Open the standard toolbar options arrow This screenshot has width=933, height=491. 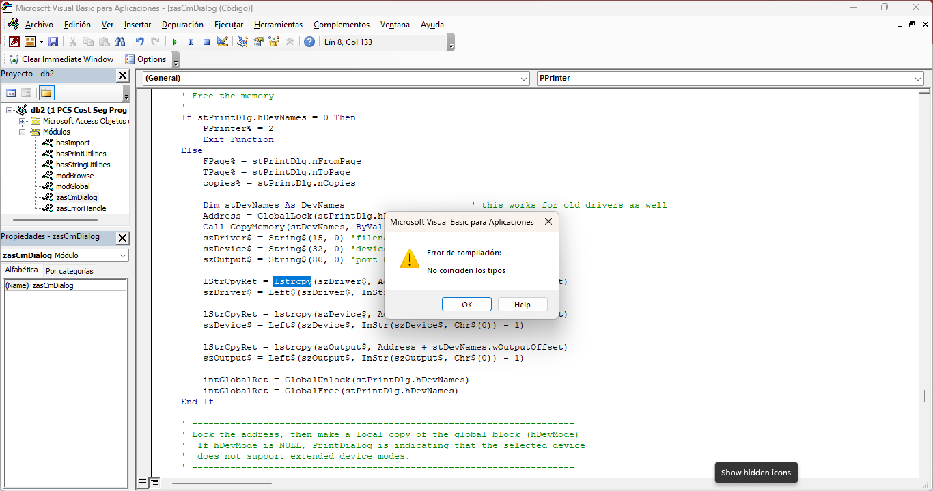[x=451, y=42]
